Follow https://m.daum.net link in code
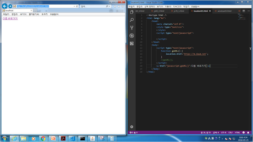 (x=195, y=54)
